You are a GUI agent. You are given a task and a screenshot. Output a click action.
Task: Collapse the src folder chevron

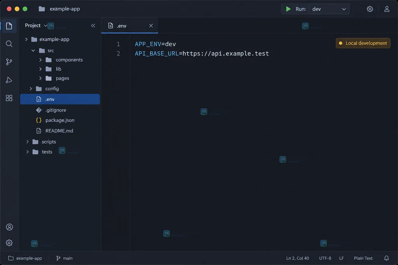(x=33, y=50)
